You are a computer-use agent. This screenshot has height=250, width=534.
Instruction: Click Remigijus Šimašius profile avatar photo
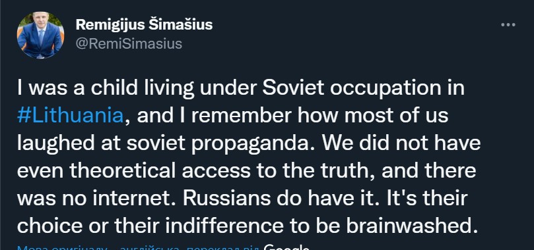(40, 35)
